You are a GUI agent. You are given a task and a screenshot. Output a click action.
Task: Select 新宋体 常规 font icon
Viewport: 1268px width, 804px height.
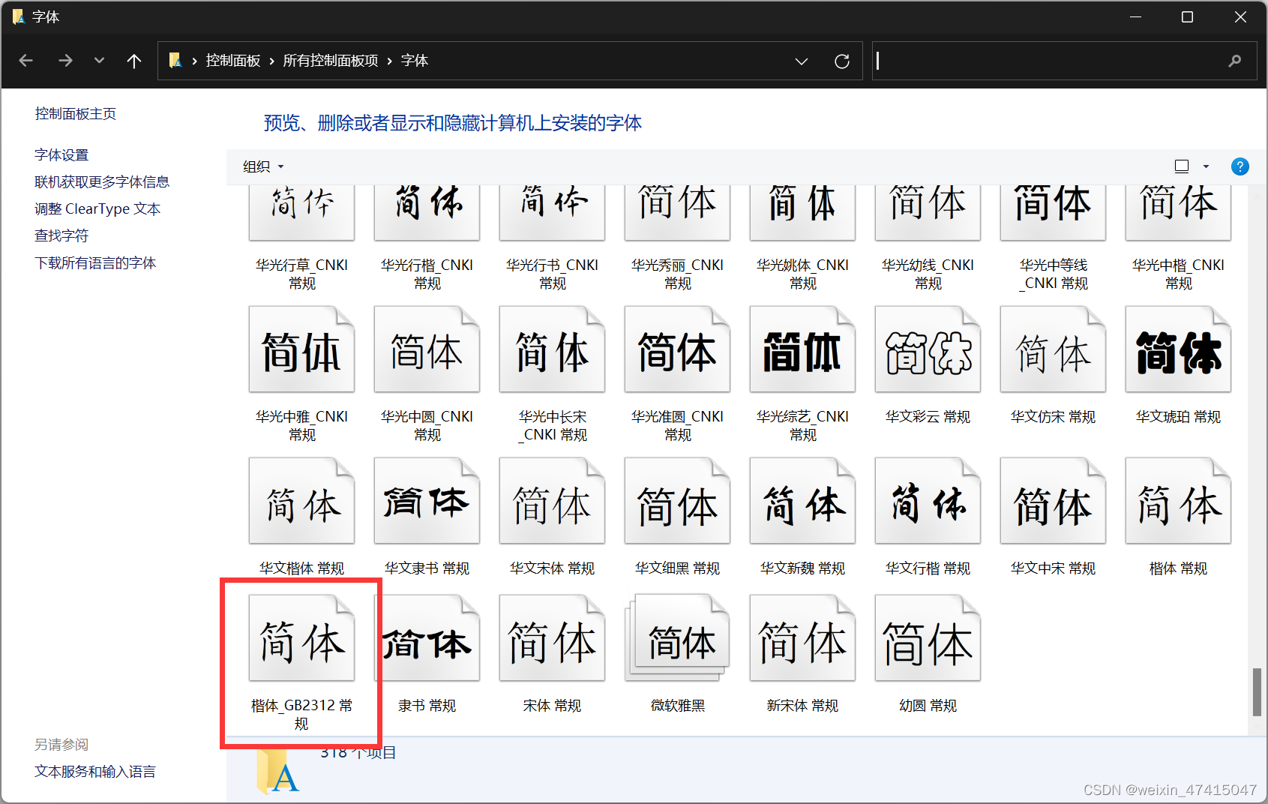click(803, 638)
